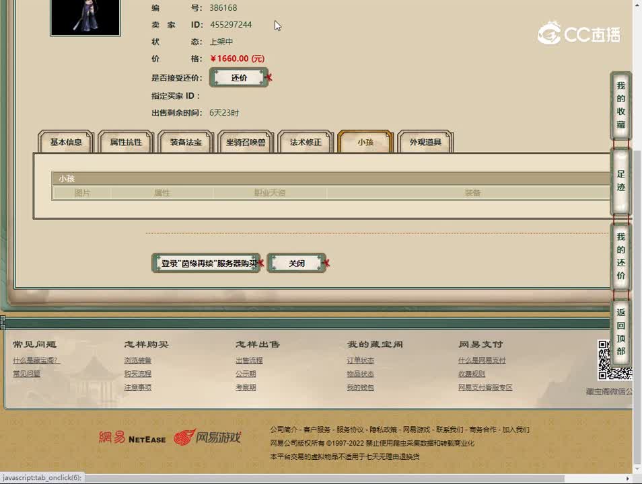Image resolution: width=642 pixels, height=484 pixels.
Task: Click seller ID 455297244
Action: coord(231,25)
